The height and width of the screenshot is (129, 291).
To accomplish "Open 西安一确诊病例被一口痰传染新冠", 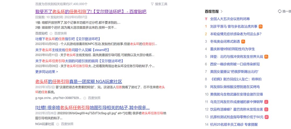I will [235, 64].
